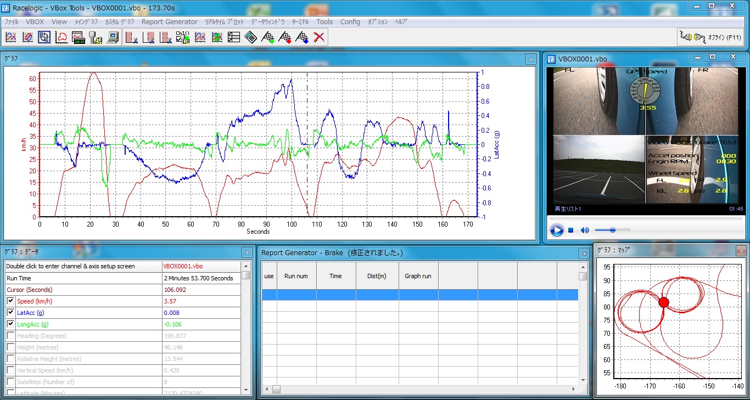This screenshot has width=750, height=400.
Task: Stop the video with the stop button
Action: point(571,230)
